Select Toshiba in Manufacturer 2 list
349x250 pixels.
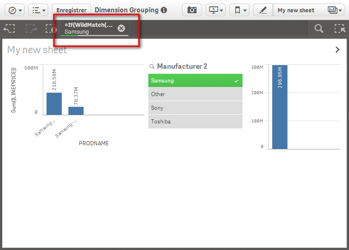point(195,122)
